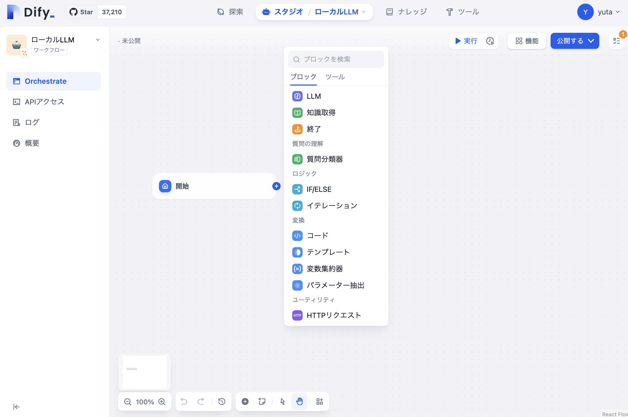
Task: Expand the 公開する publish dropdown
Action: [x=591, y=41]
